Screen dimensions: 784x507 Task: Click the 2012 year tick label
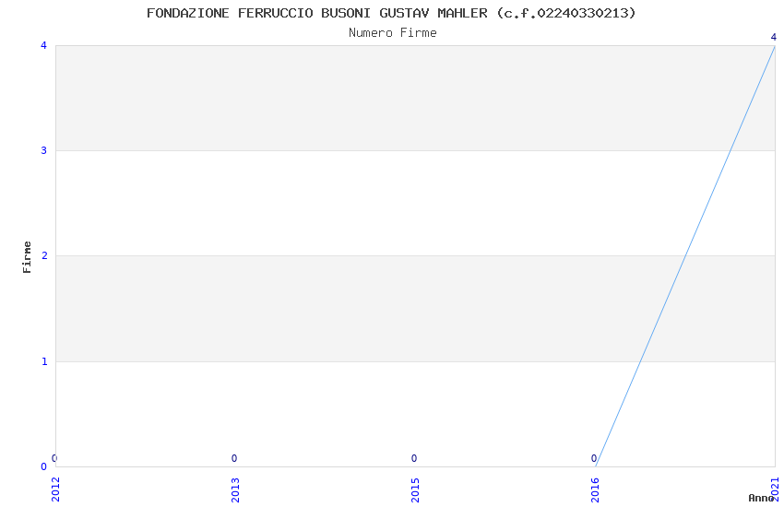pyautogui.click(x=55, y=489)
